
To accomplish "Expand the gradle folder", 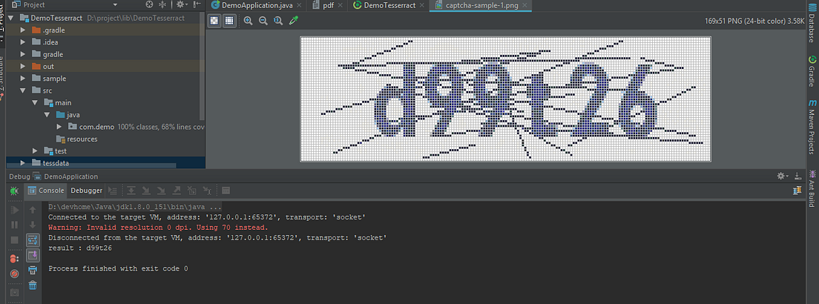I will 22,54.
